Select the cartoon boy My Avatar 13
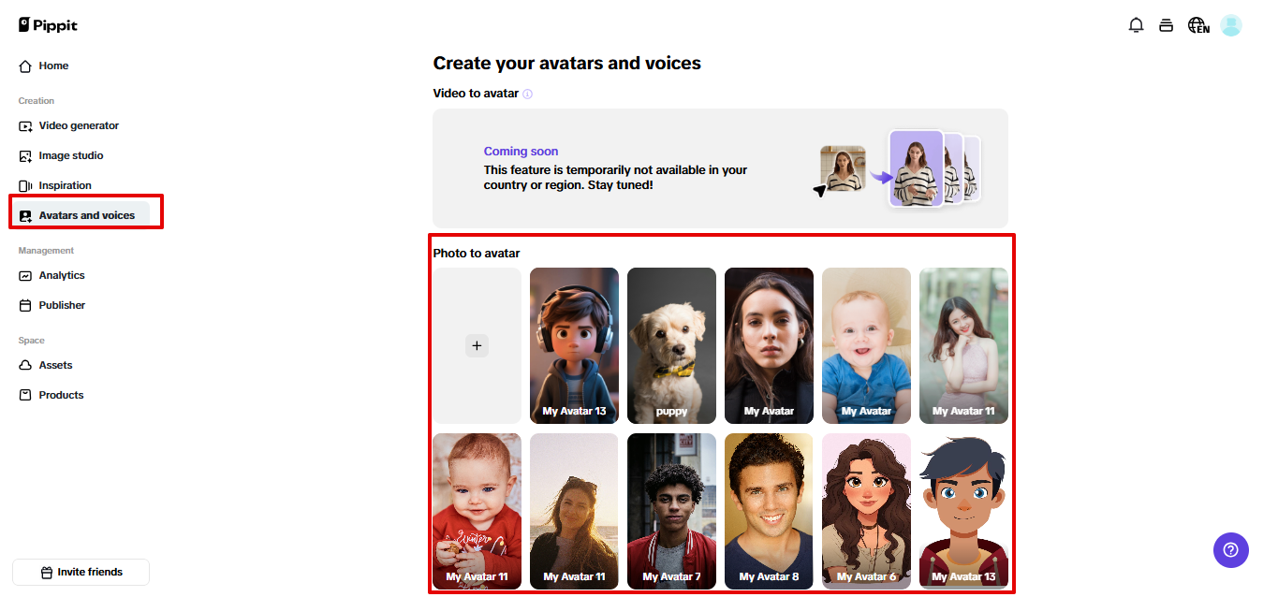1278x597 pixels. 574,345
